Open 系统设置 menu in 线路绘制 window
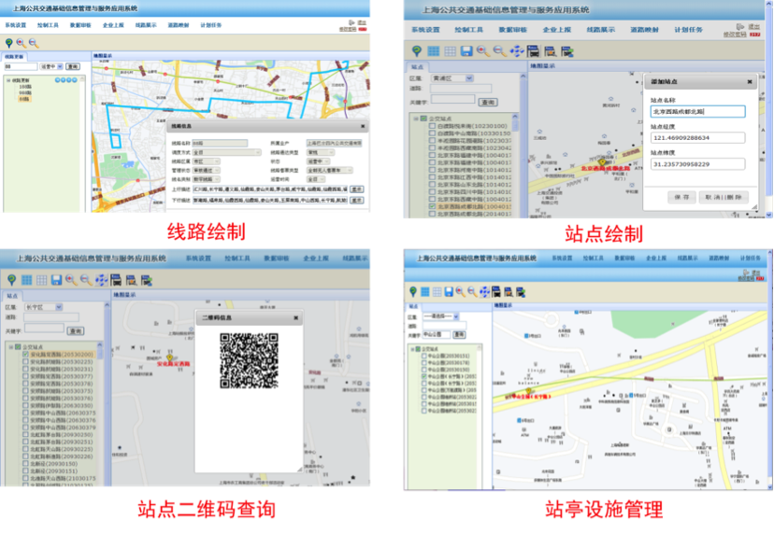The image size is (774, 533). click(16, 25)
